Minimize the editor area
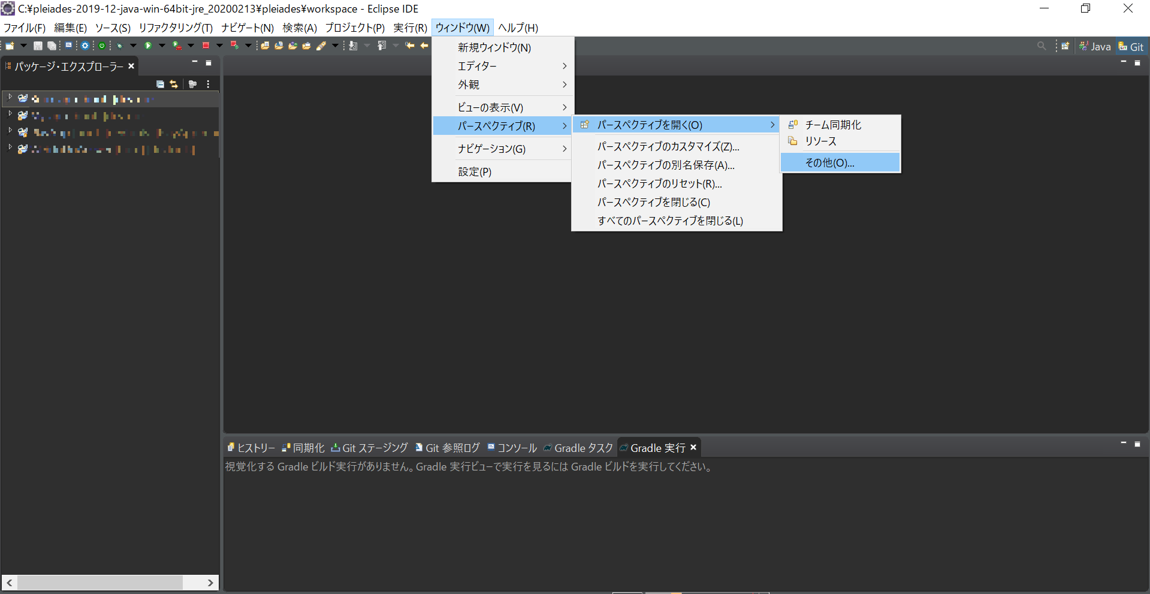Image resolution: width=1150 pixels, height=594 pixels. [1124, 62]
